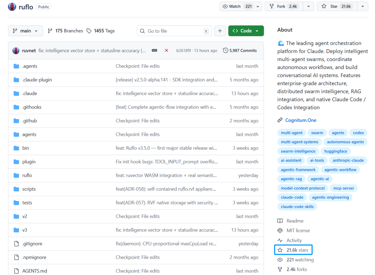The image size is (375, 275).
Task: Open the AGENTS.md file
Action: click(34, 271)
